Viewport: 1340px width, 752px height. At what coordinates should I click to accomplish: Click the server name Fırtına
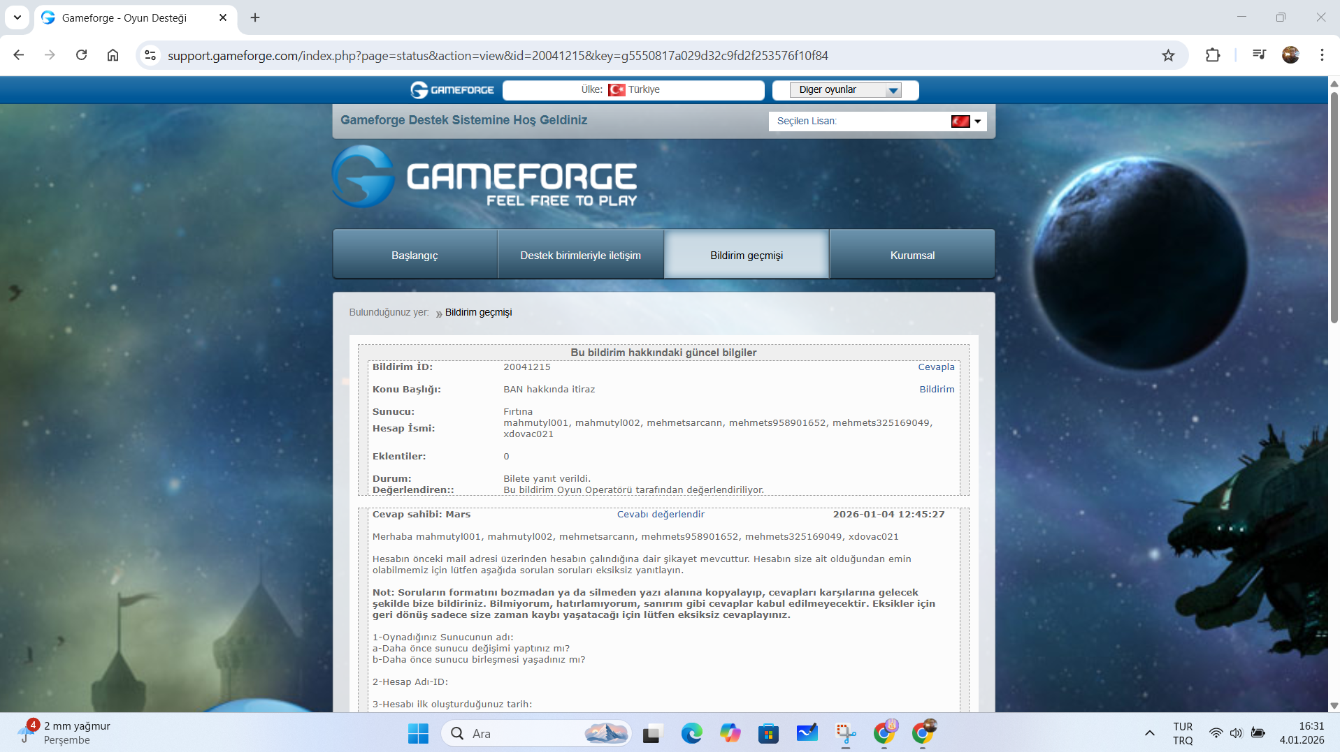tap(518, 412)
